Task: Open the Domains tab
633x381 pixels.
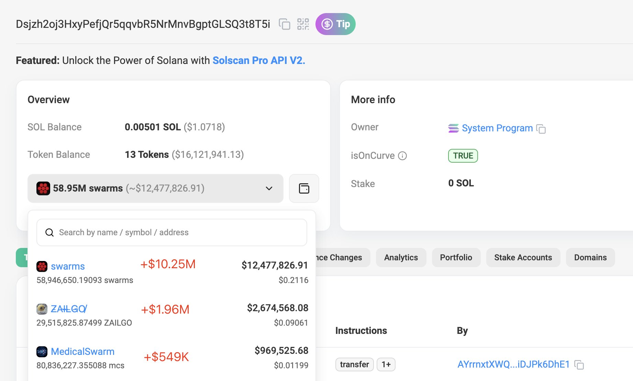Action: [x=590, y=257]
